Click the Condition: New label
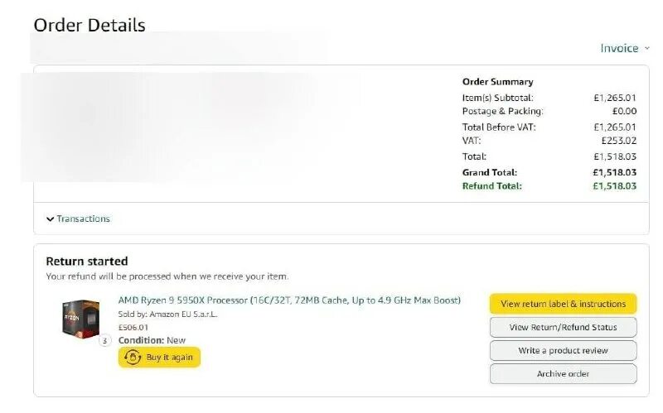 (152, 340)
